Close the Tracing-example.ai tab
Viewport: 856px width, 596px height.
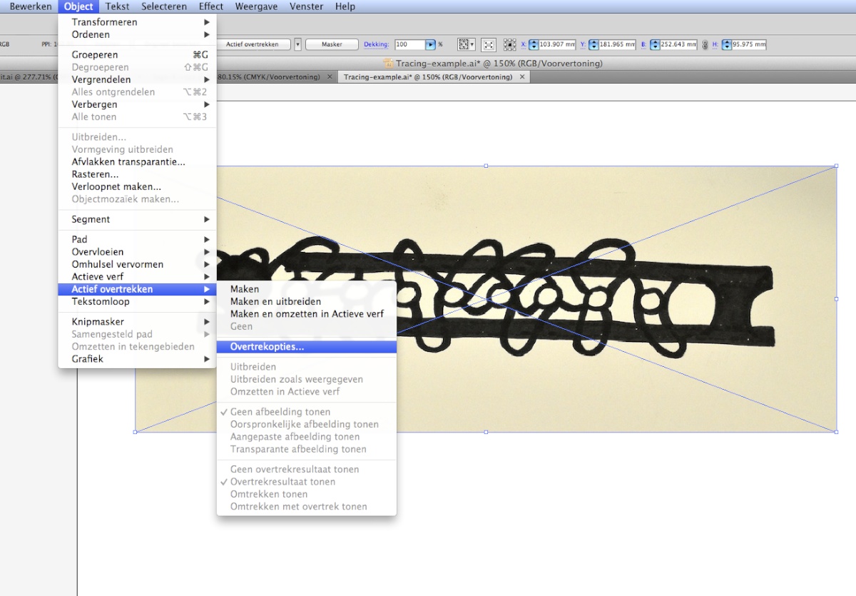(522, 76)
